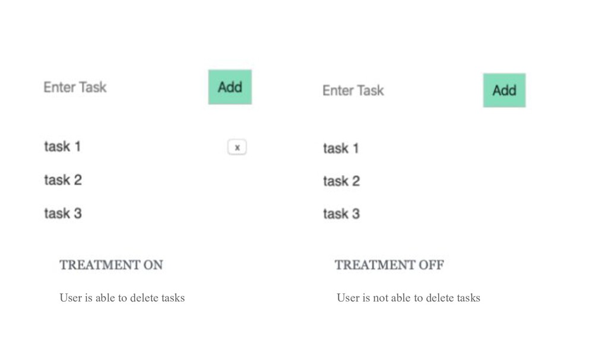Click the TREATMENT OFF heading

[389, 265]
